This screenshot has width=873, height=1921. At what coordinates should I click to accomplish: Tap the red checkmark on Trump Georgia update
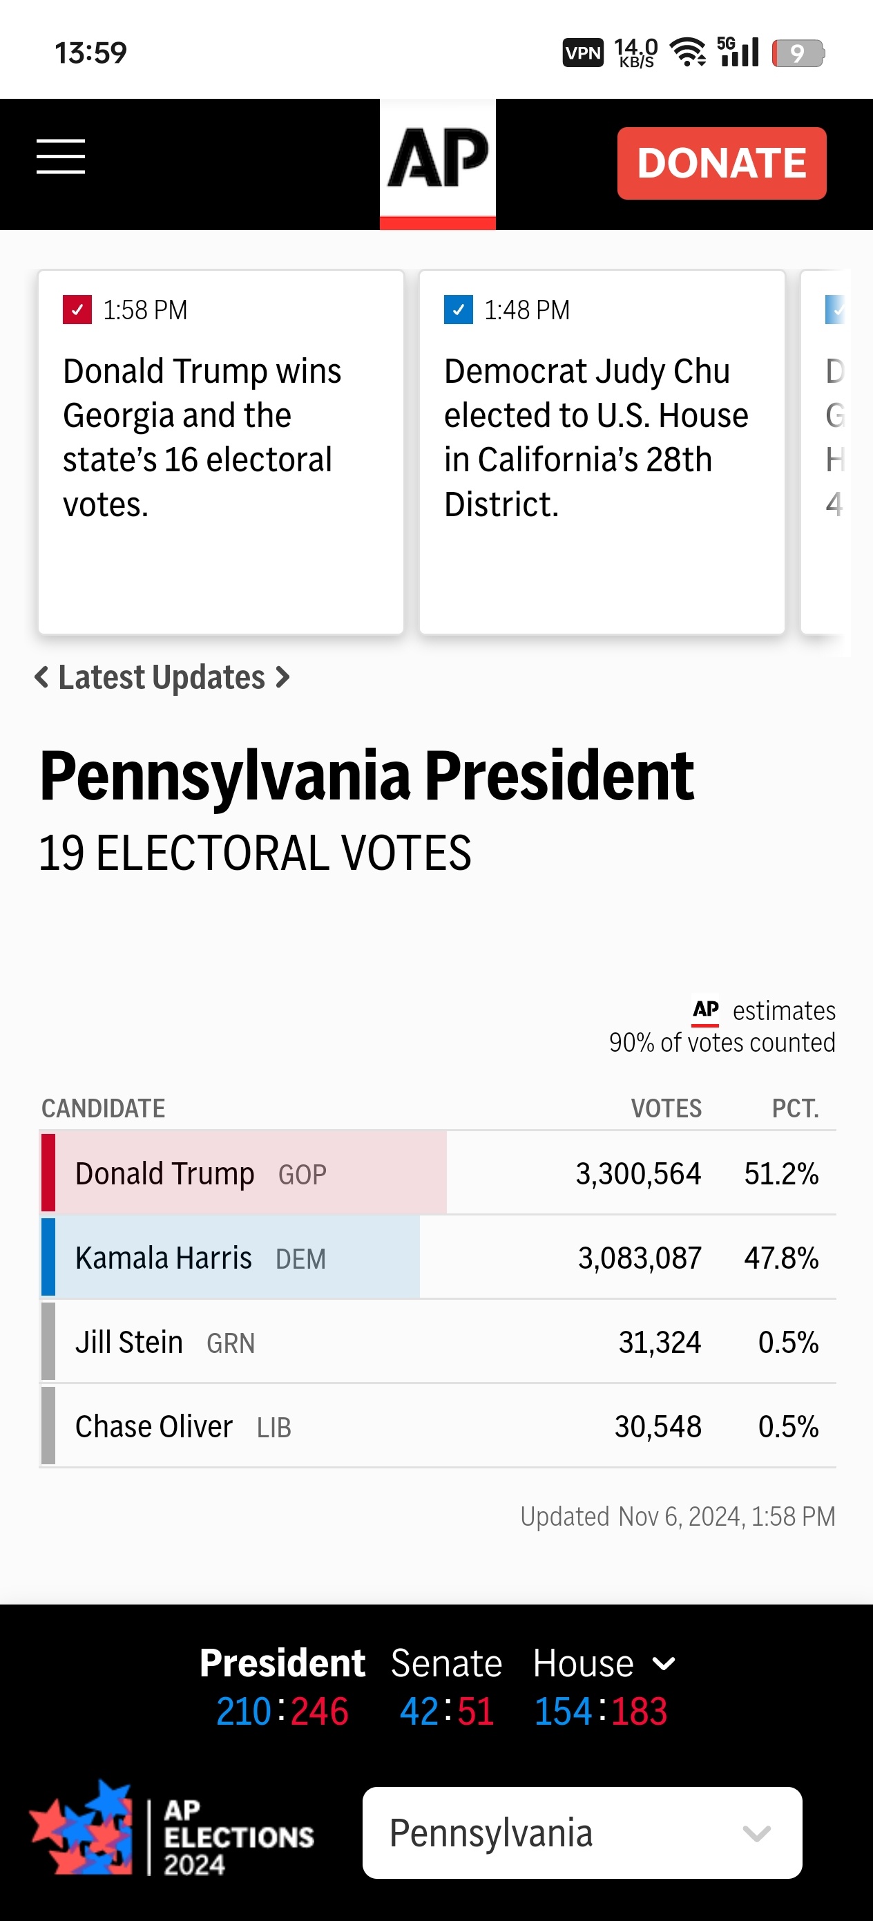point(77,310)
